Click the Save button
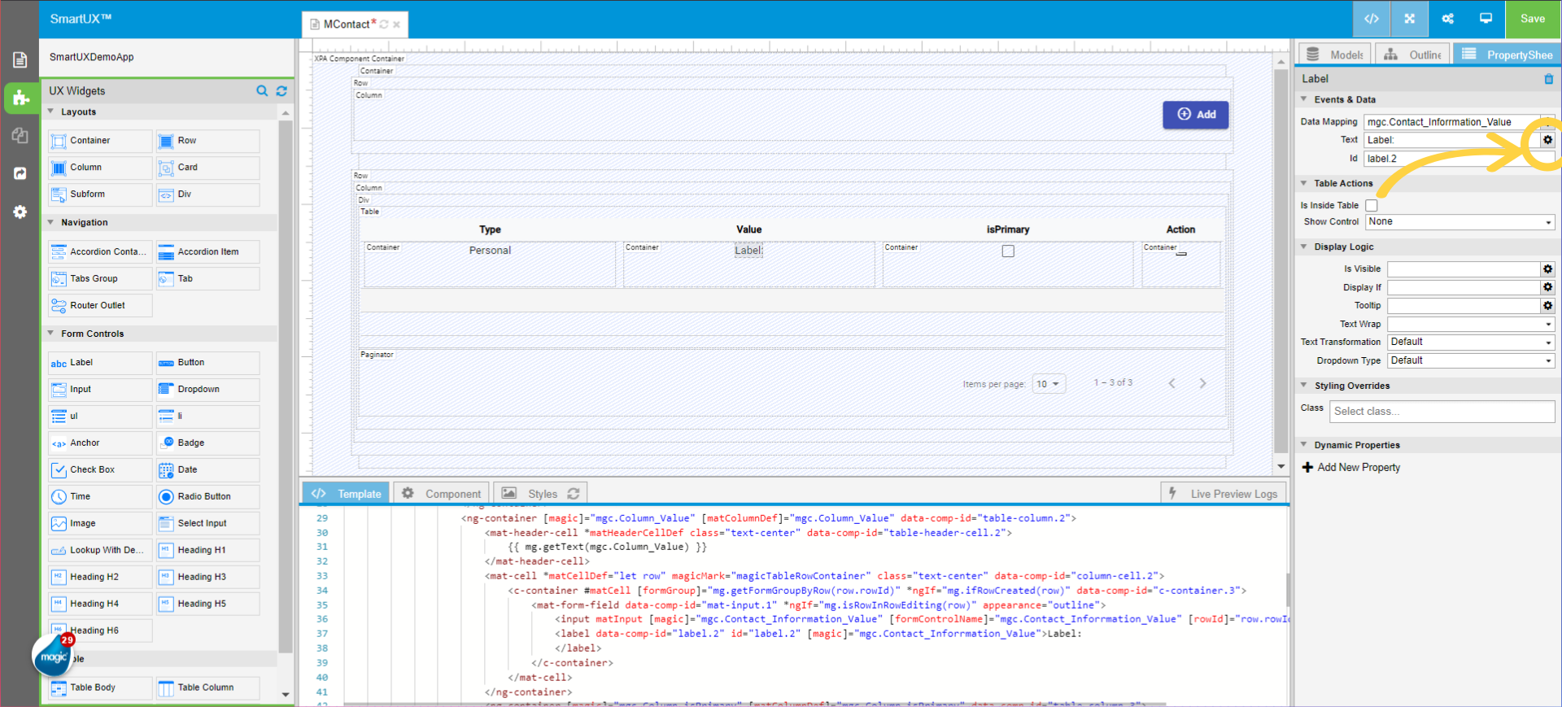Viewport: 1562px width, 707px height. (x=1532, y=19)
